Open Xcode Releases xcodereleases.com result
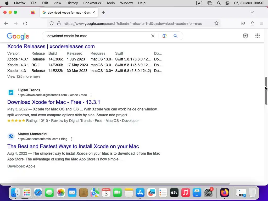The image size is (268, 201). click(x=51, y=46)
